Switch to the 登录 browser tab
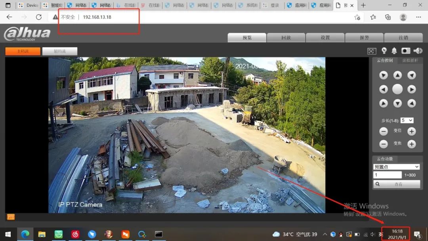428x241 pixels. click(x=271, y=6)
